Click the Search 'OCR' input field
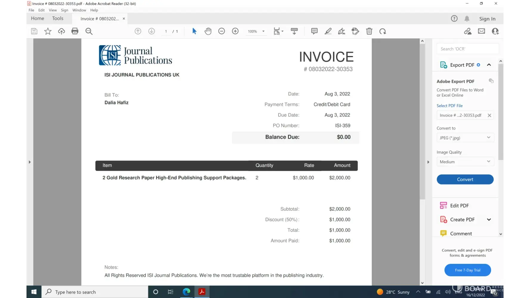The image size is (530, 298). point(467,49)
